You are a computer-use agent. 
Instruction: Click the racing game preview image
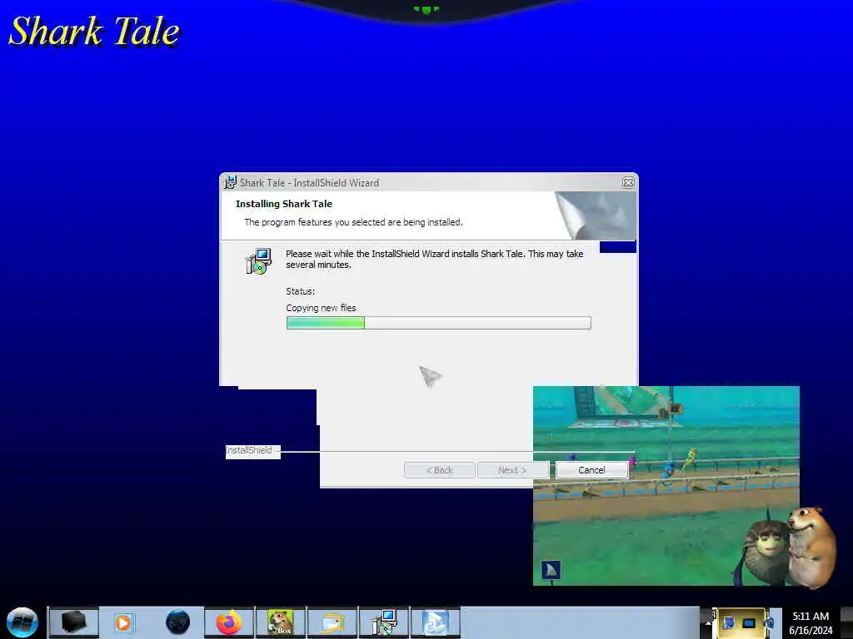tap(666, 485)
